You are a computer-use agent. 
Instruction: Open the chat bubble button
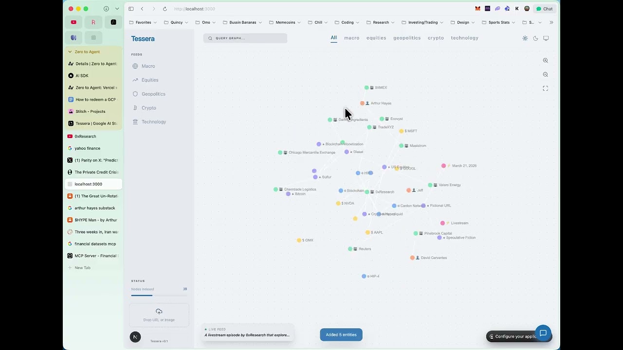coord(543,333)
